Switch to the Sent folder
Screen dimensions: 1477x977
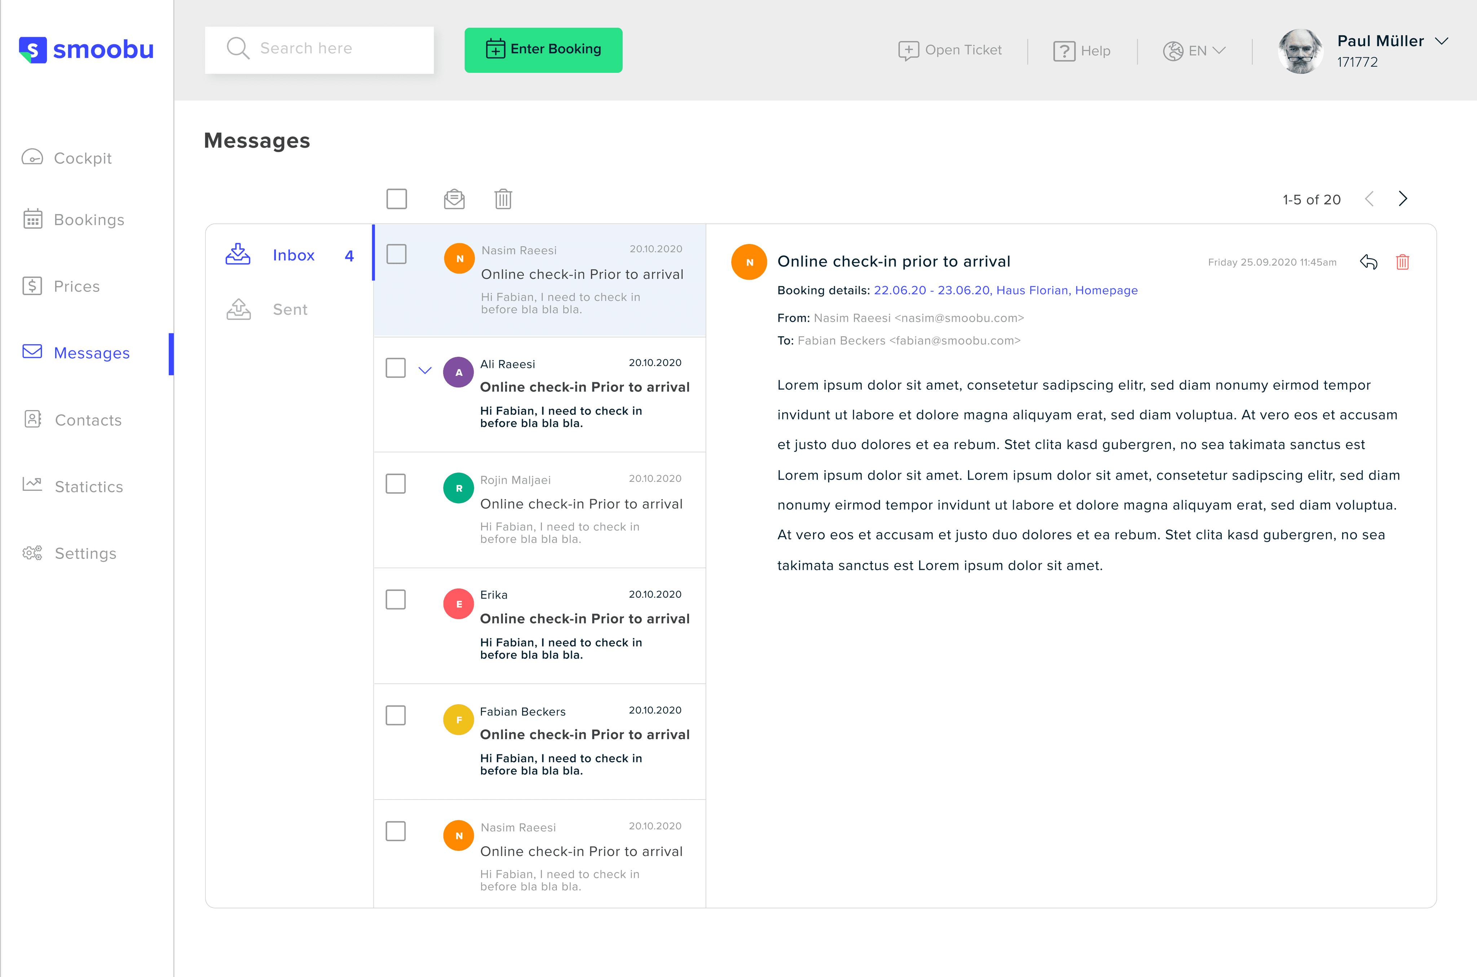coord(290,310)
